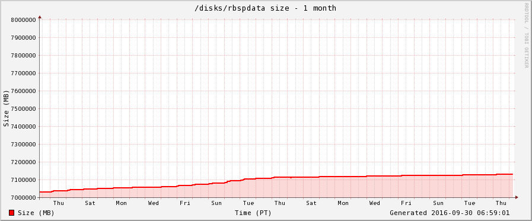
Task: Click the 7500000 y-axis label
Action: (x=24, y=109)
